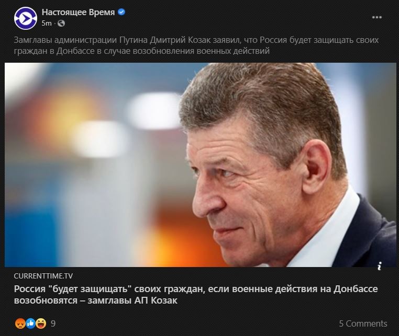This screenshot has width=399, height=336.
Task: Open the post's 5m timestamp link
Action: 47,23
